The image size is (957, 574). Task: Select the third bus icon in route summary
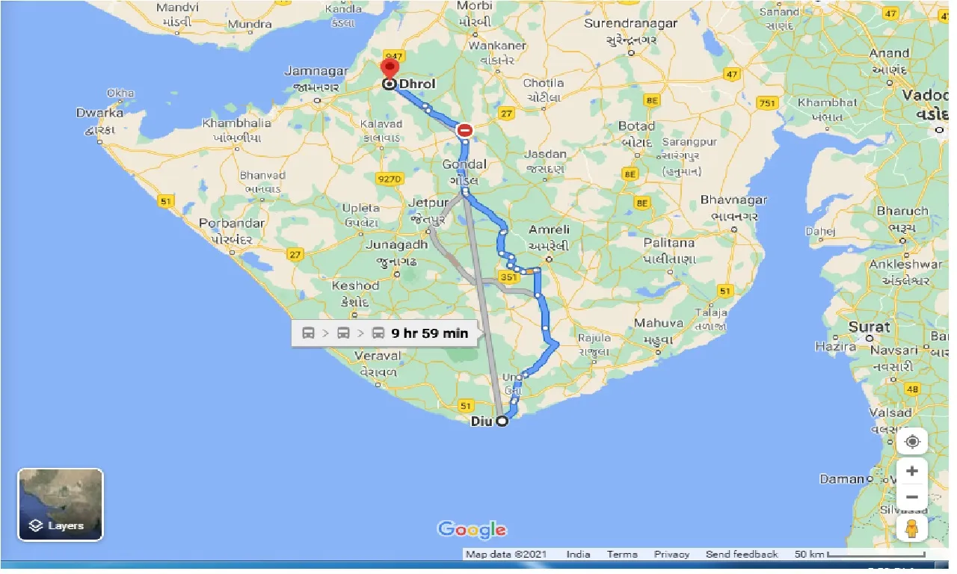point(377,333)
